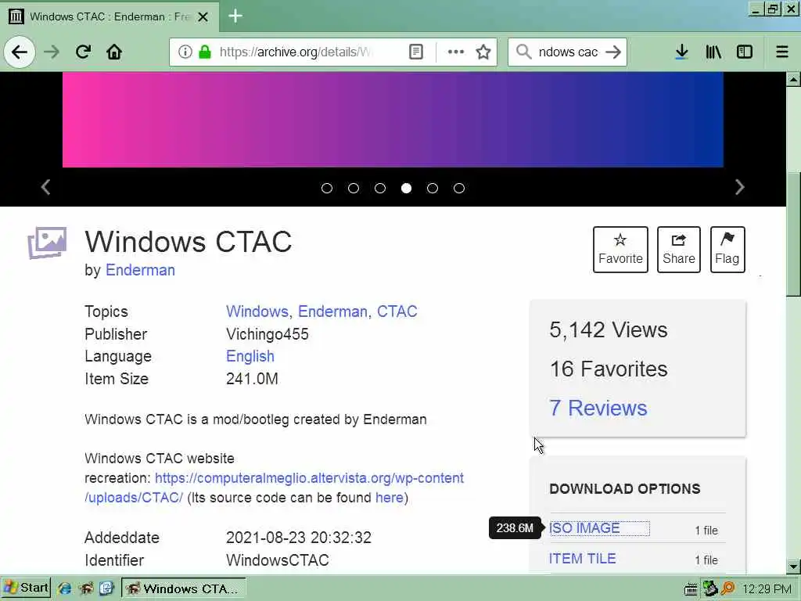This screenshot has height=601, width=801.
Task: Click the third quick launch icon
Action: [x=106, y=588]
